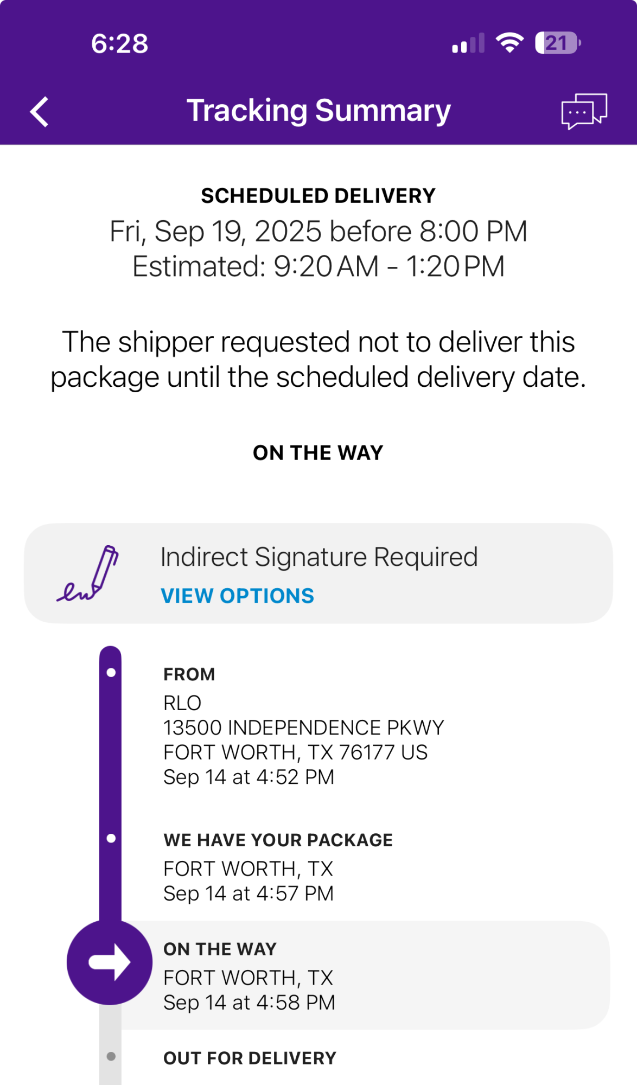Tap the Scheduled Delivery date line
Viewport: 637px width, 1085px height.
click(x=318, y=232)
